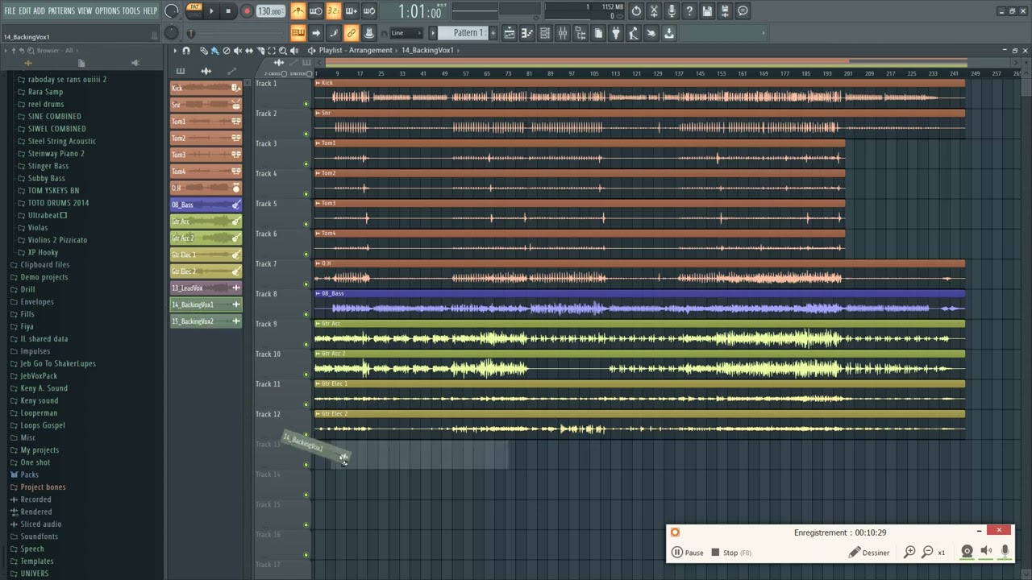Screen dimensions: 1032x580
Task: Toggle the link to controller chain icon
Action: pos(352,33)
